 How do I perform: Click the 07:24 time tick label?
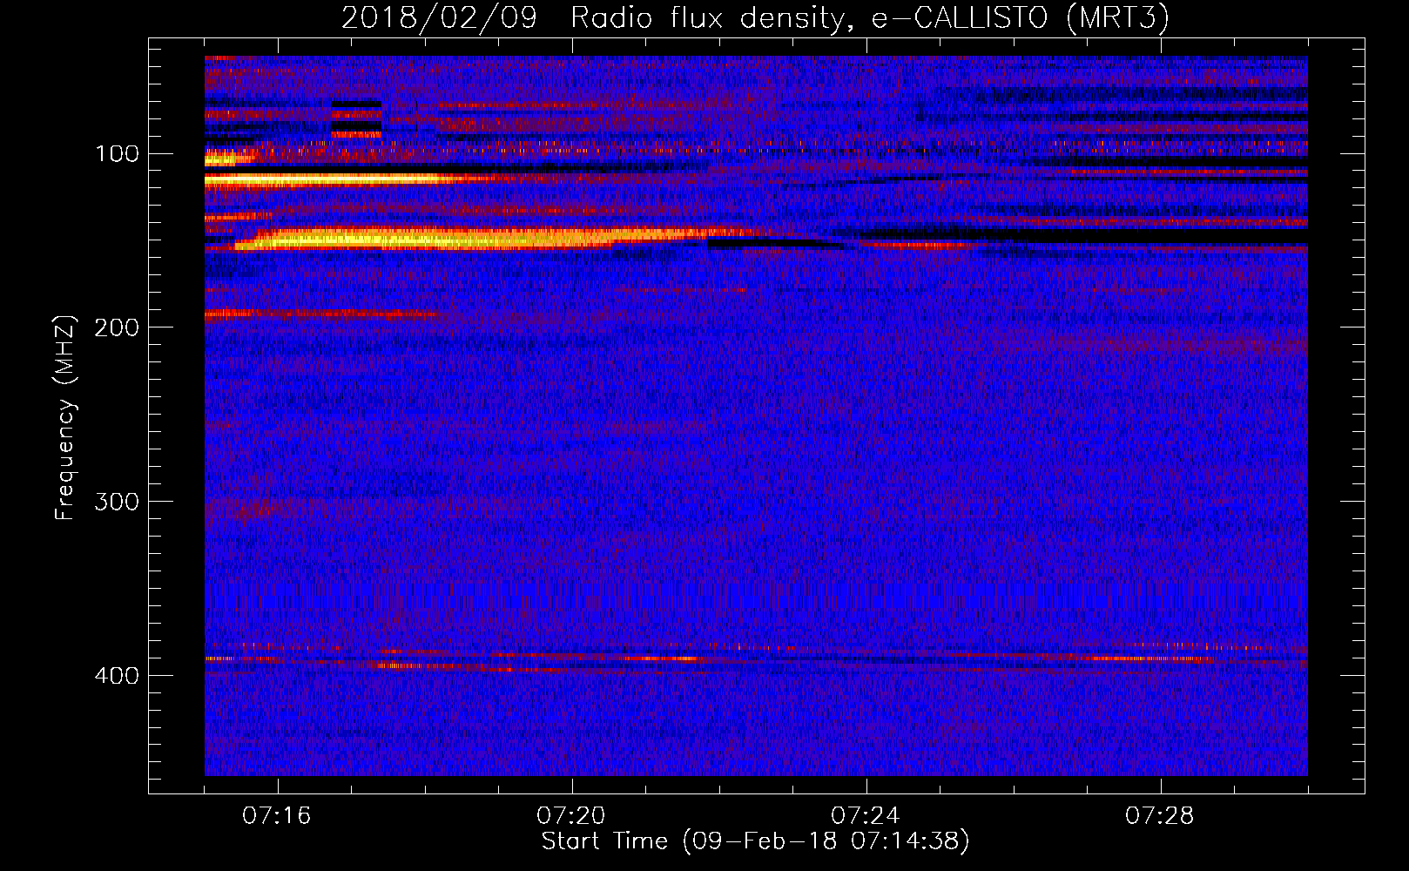866,816
